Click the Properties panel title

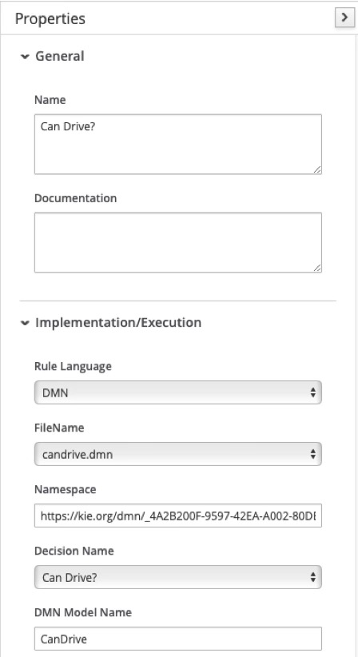click(x=50, y=18)
